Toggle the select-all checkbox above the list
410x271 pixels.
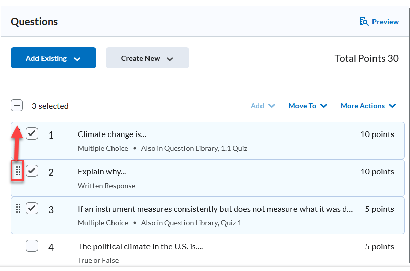coord(17,106)
